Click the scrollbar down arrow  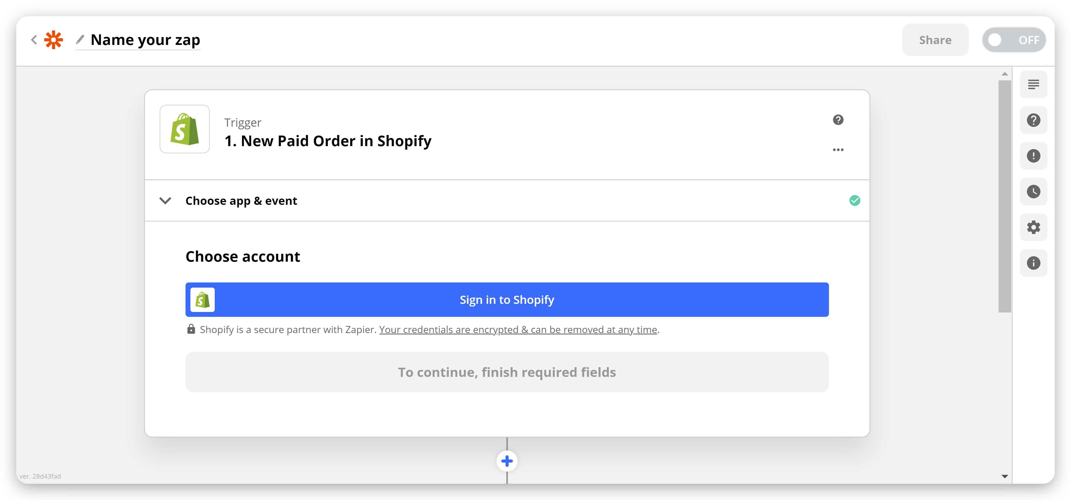[x=1004, y=476]
